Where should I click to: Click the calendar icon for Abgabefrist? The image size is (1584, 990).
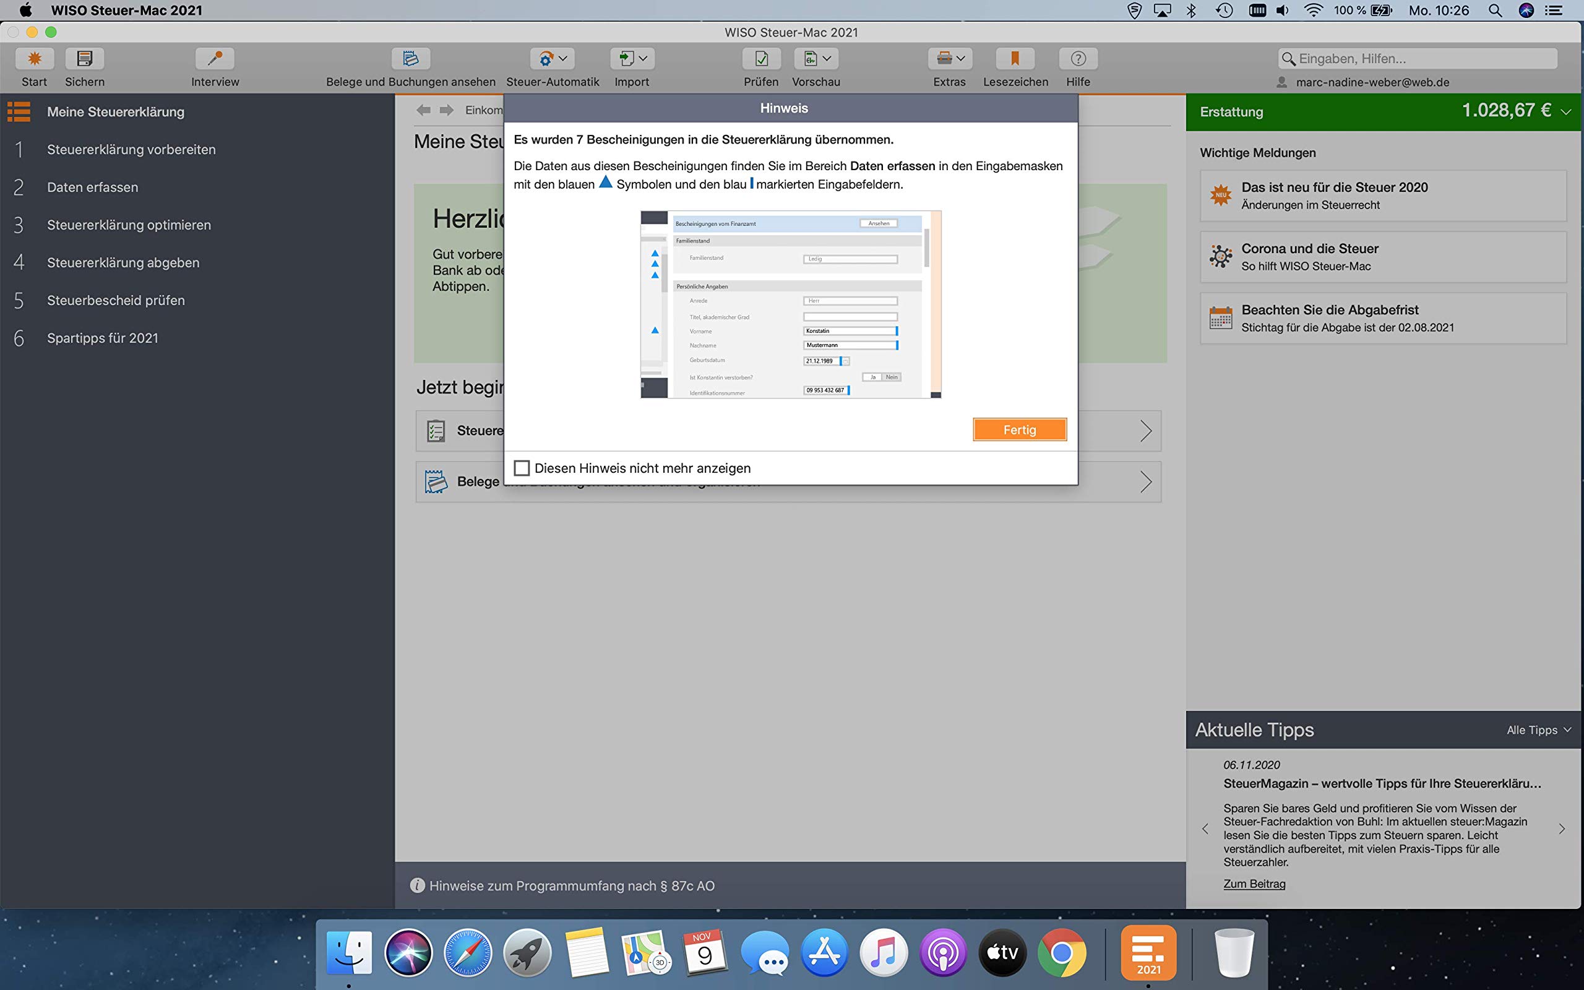tap(1221, 317)
